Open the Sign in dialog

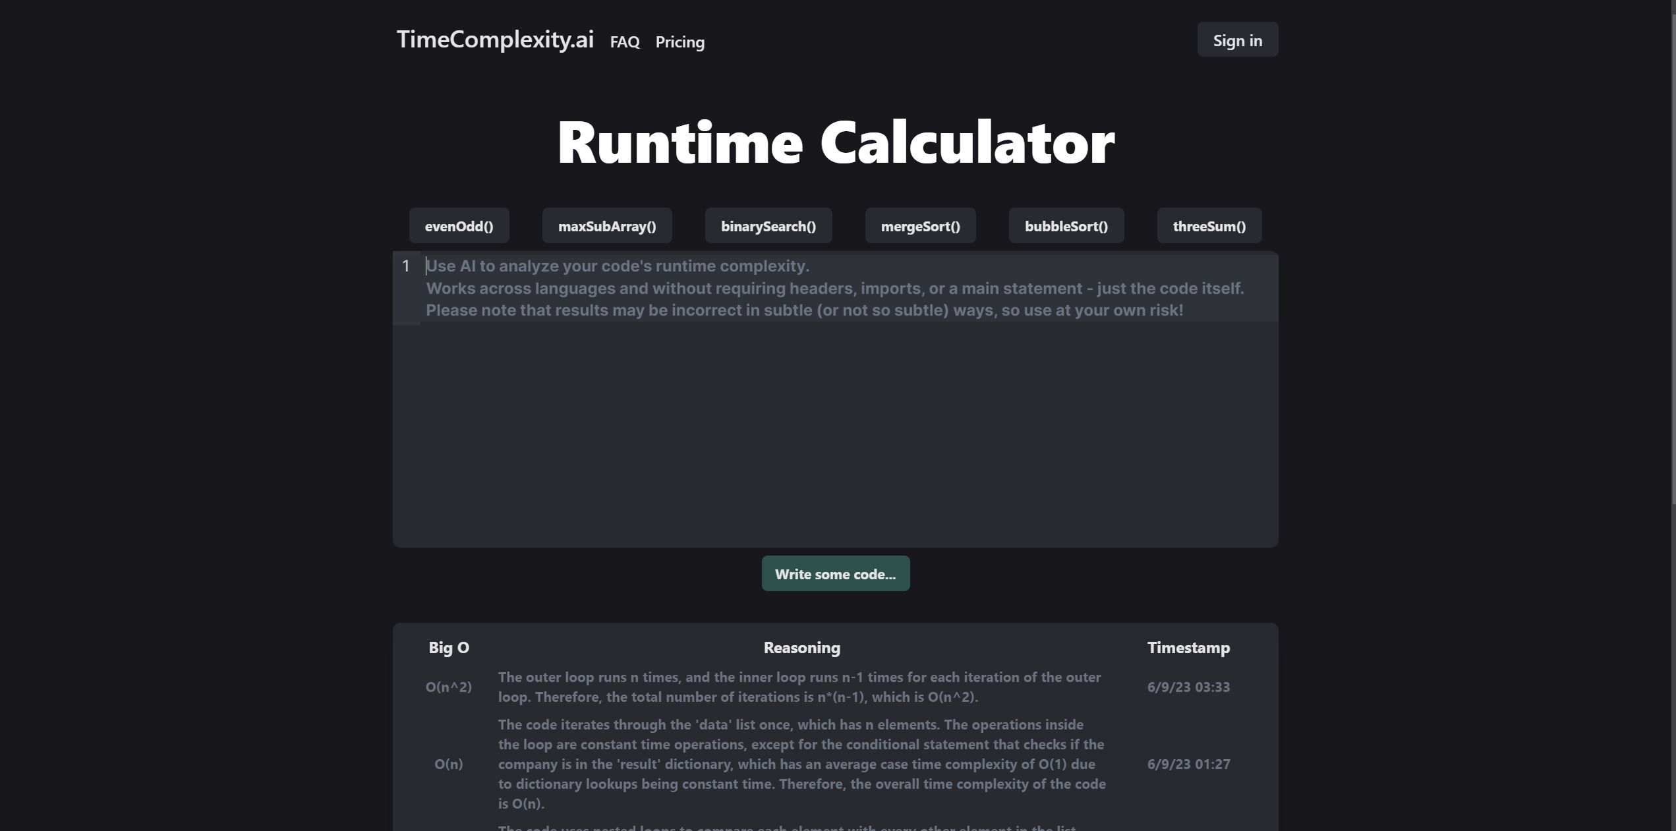[x=1237, y=40]
